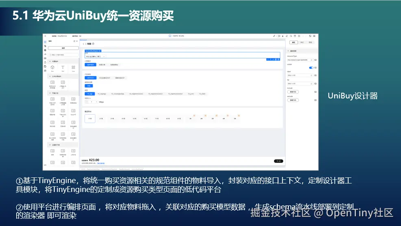Select the 19_g-vm type option

point(191,94)
